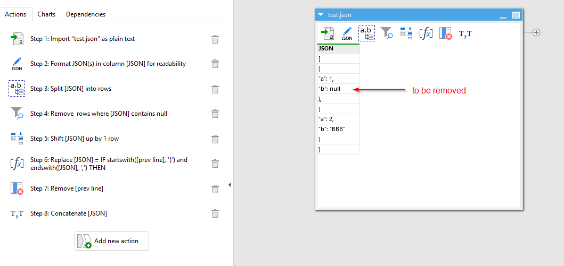Click the Split into rows icon in node
Image resolution: width=564 pixels, height=266 pixels.
point(367,33)
